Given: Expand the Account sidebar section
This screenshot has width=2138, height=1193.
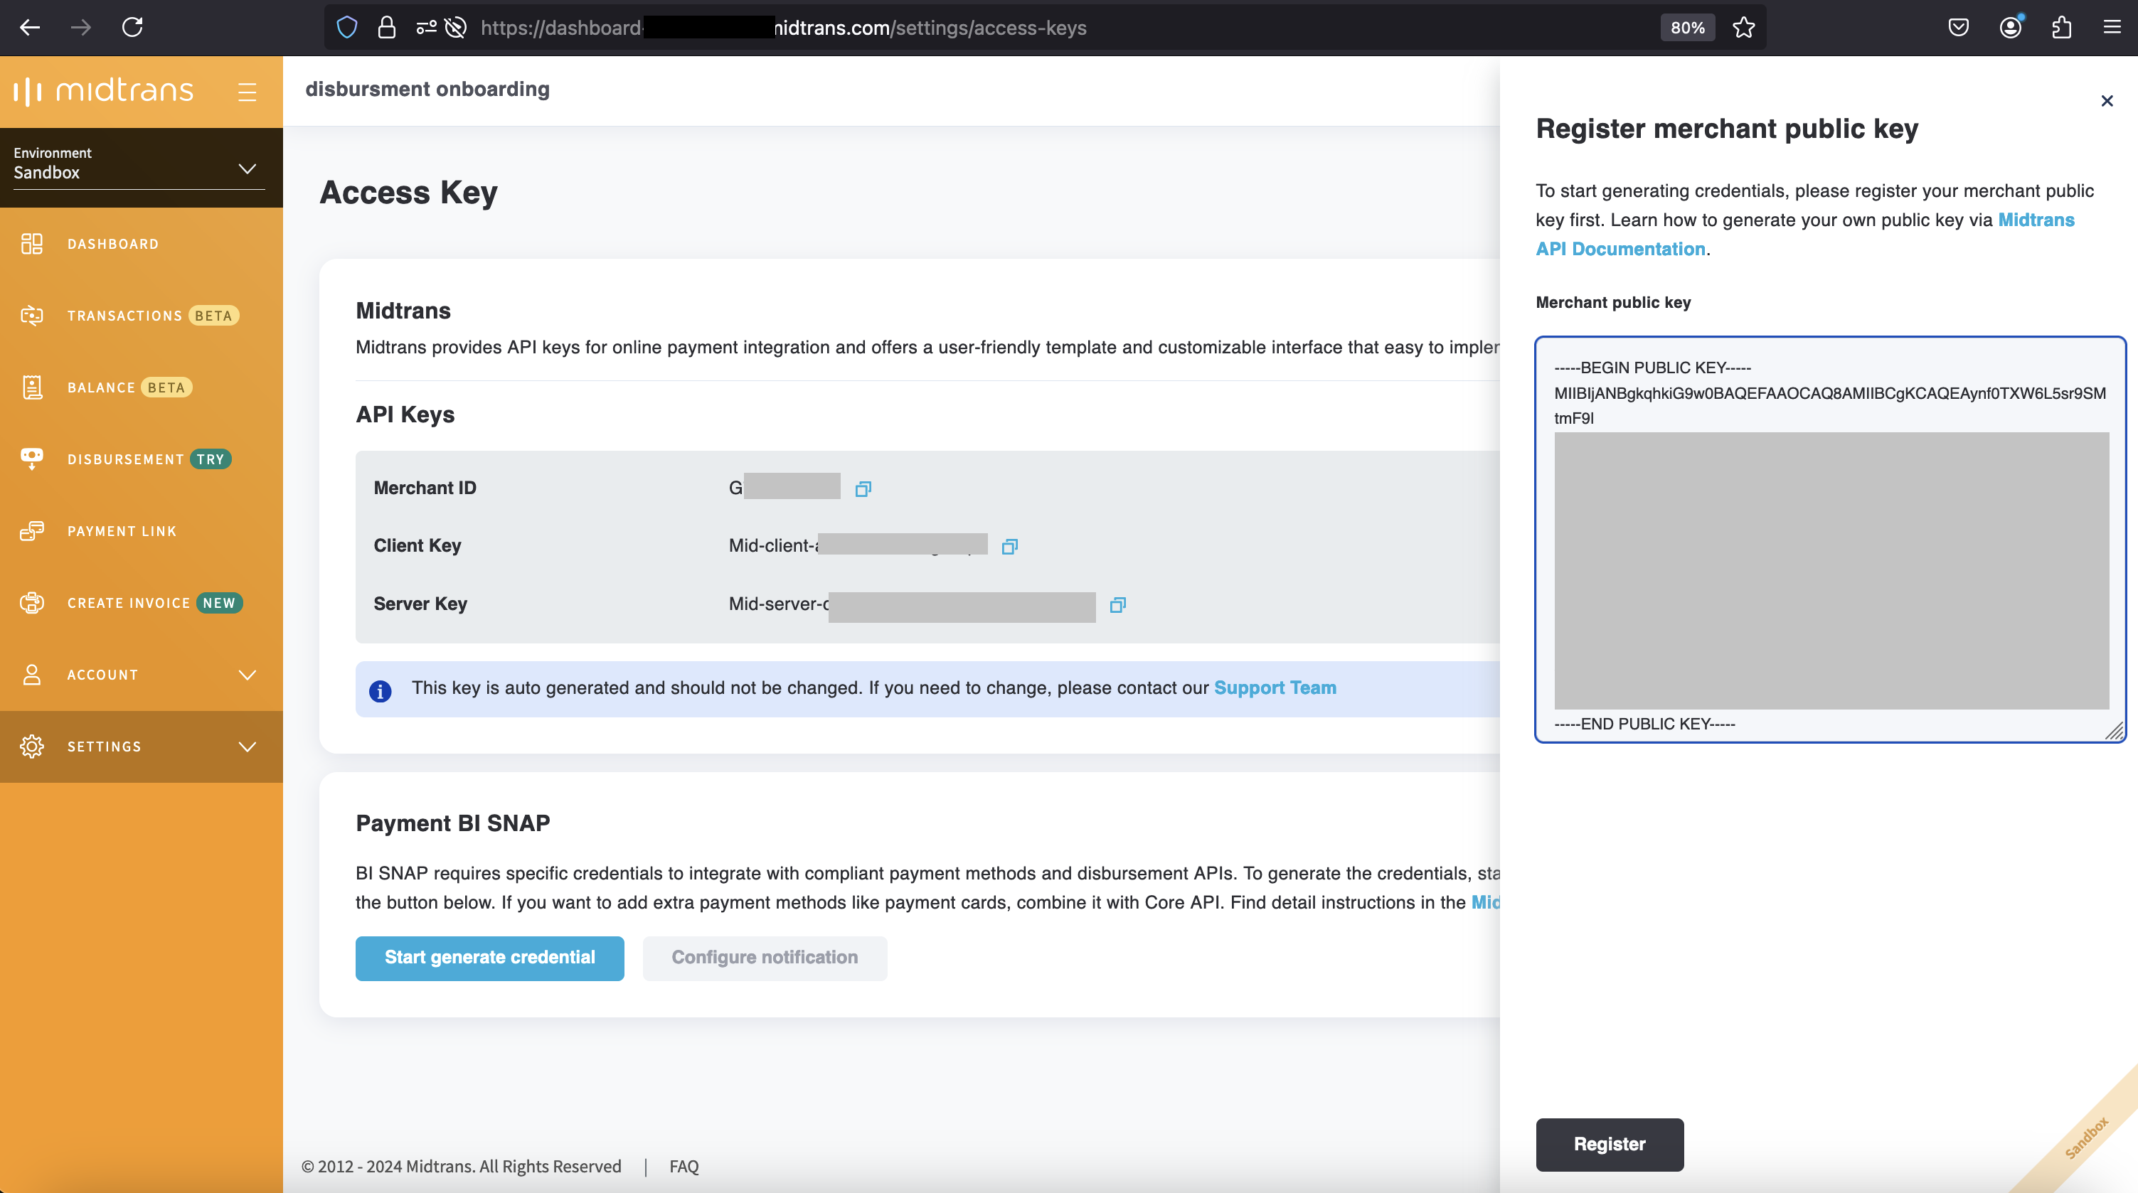Looking at the screenshot, I should pyautogui.click(x=141, y=675).
